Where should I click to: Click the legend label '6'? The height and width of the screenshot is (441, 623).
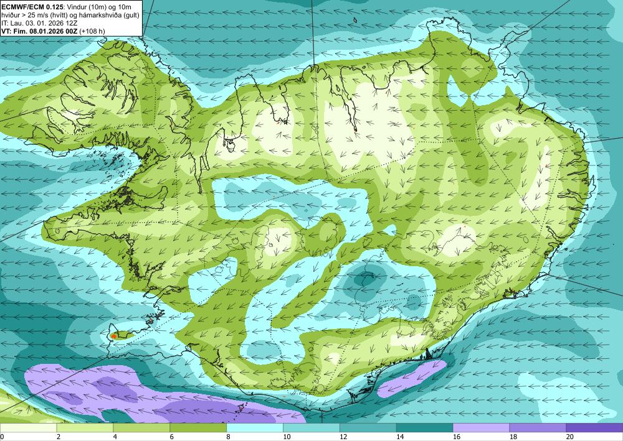(x=172, y=437)
